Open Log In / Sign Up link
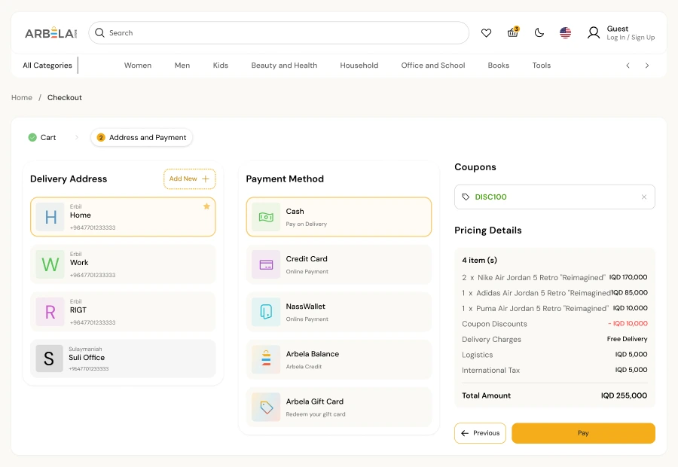Screen dimensions: 678x467 631,38
